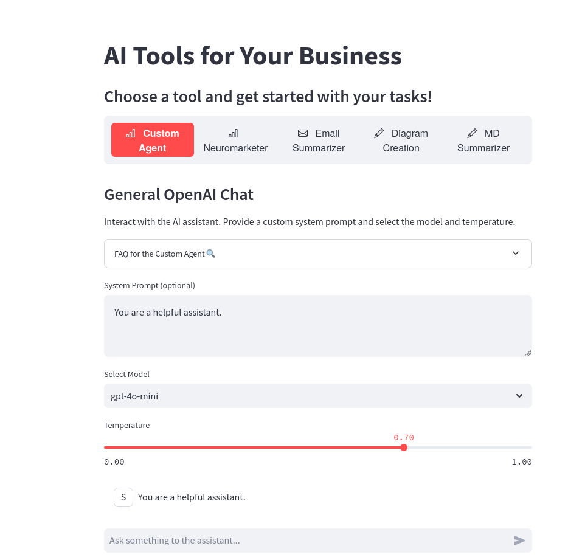This screenshot has width=585, height=560.
Task: Click the chevron on the FAQ expander
Action: (x=516, y=254)
